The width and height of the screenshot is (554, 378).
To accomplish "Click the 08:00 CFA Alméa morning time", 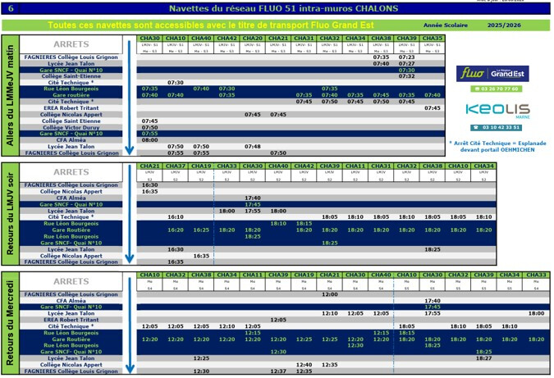I will point(149,139).
